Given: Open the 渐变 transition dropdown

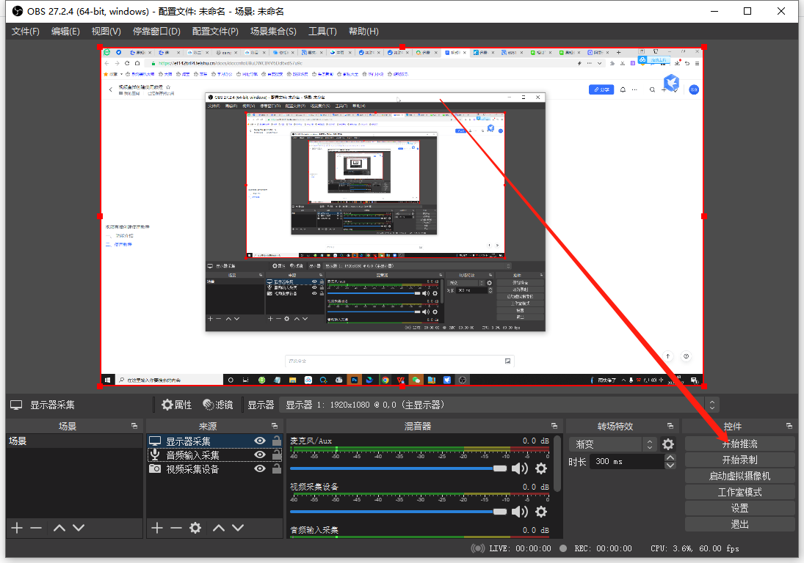Looking at the screenshot, I should (x=612, y=444).
